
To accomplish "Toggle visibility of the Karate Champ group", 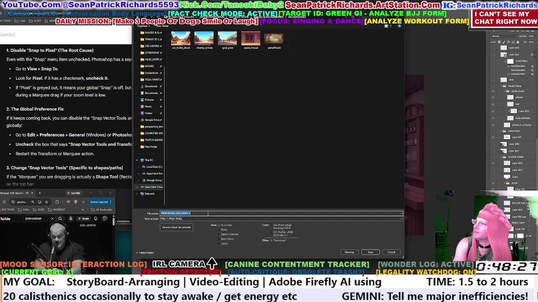I will click(x=493, y=86).
